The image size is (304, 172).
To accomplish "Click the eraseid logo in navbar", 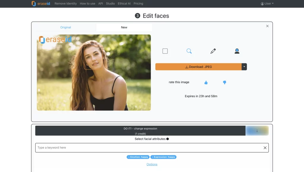I will point(41,4).
